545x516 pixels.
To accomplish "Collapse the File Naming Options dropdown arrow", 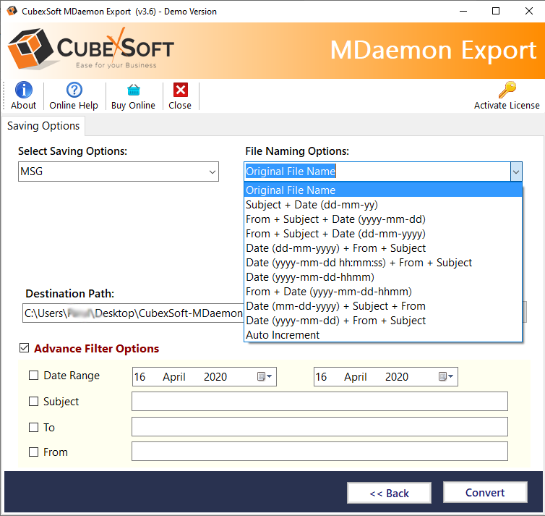I will [x=515, y=172].
